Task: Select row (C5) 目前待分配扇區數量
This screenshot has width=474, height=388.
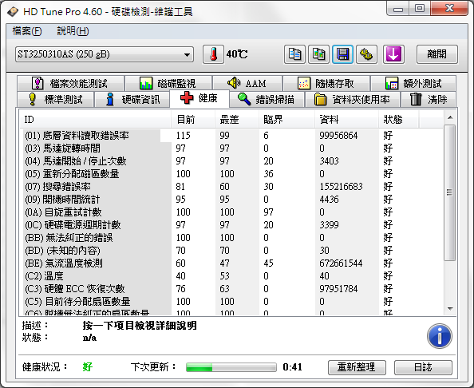Action: (x=231, y=302)
